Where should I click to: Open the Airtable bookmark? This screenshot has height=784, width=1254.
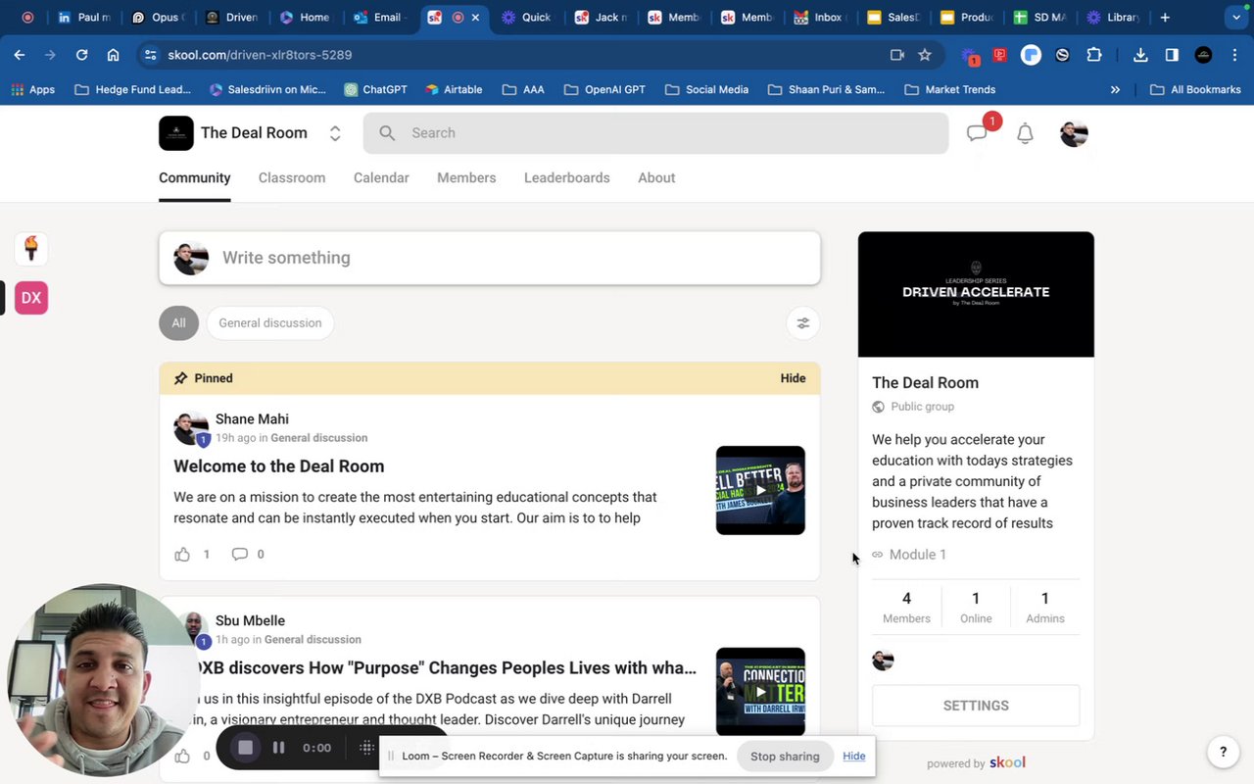point(455,89)
